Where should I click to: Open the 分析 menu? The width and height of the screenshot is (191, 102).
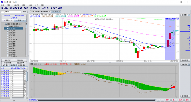[x=37, y=5]
